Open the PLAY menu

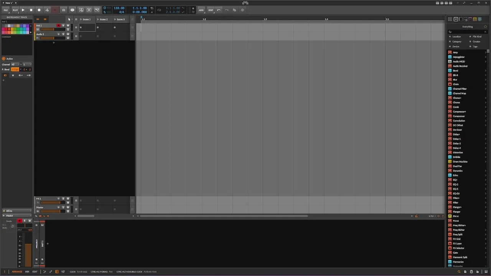point(15,10)
